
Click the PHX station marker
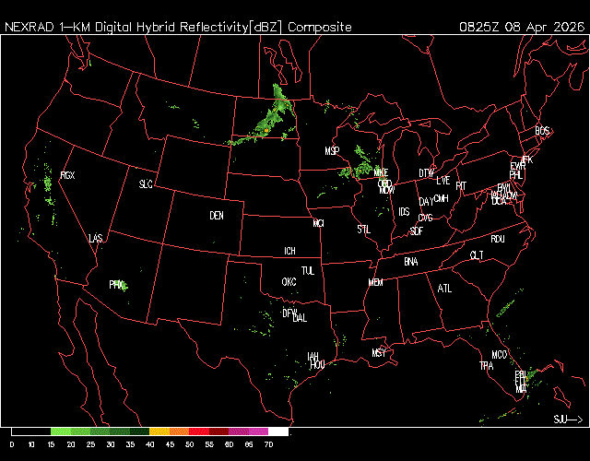[x=116, y=285]
